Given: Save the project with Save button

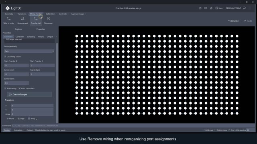Looking at the screenshot, I should (219, 8).
